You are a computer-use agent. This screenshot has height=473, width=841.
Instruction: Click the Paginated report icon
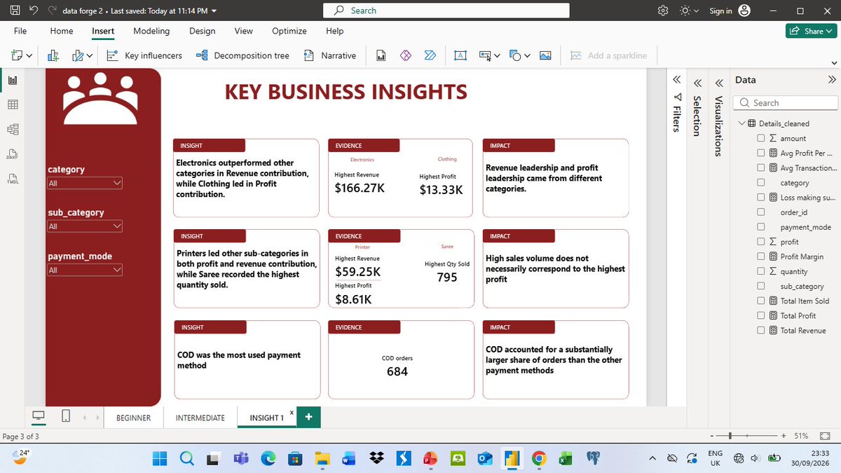click(x=381, y=55)
